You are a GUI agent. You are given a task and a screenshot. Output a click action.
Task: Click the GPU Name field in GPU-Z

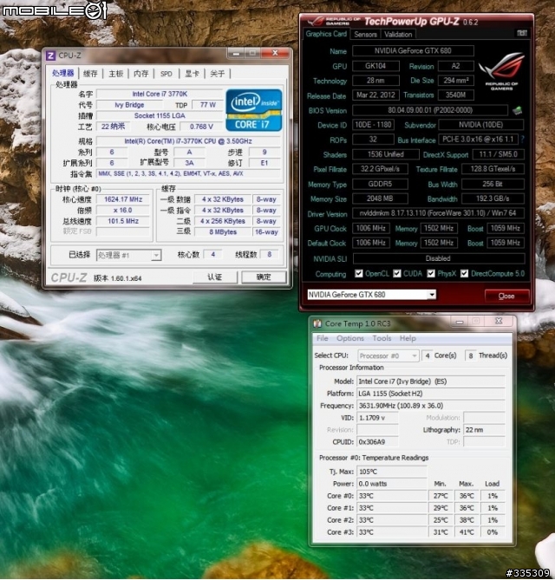[x=413, y=50]
